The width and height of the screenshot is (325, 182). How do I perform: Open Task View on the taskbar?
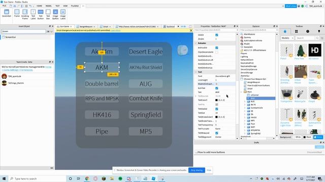(x=78, y=178)
